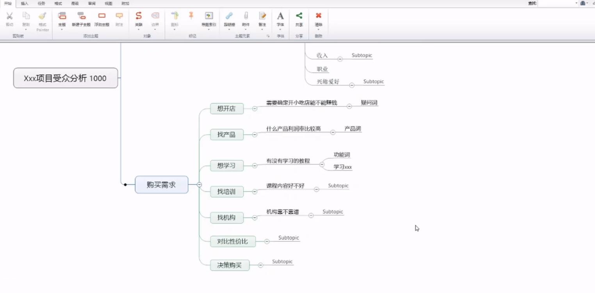Click the hyperlink 超链接 icon

coord(229,16)
